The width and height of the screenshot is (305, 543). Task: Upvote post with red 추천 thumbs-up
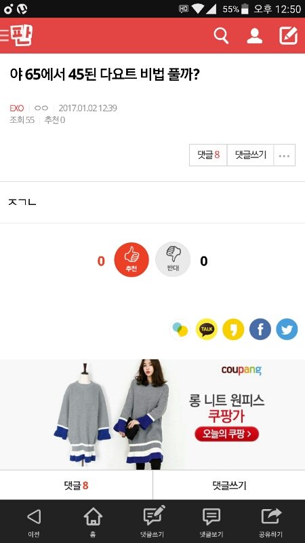(x=131, y=259)
